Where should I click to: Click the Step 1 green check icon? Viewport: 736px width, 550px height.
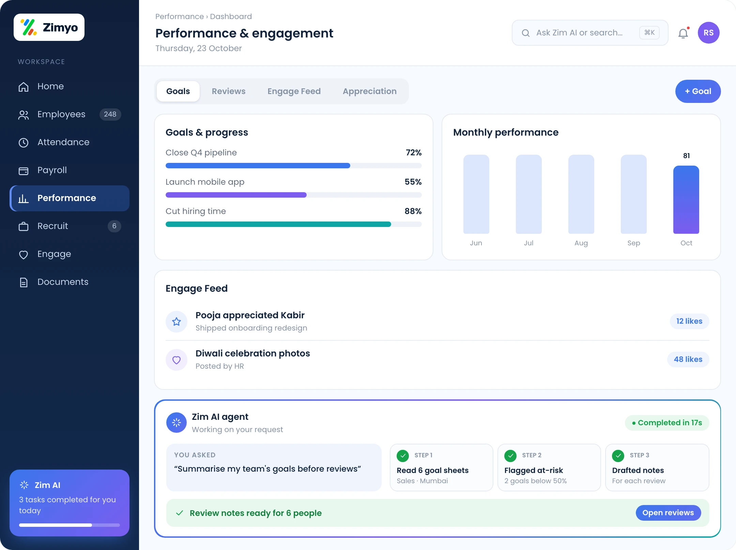tap(403, 456)
